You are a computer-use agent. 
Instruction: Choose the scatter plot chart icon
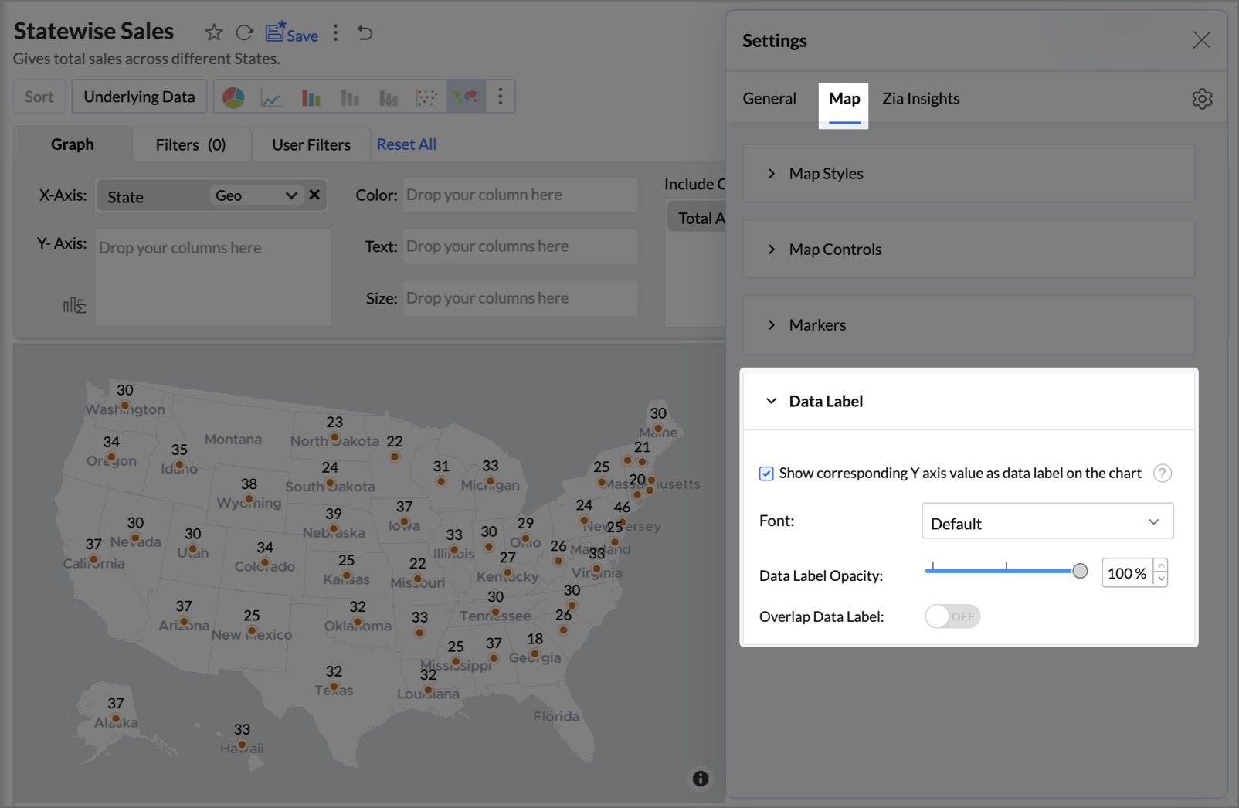[x=426, y=97]
